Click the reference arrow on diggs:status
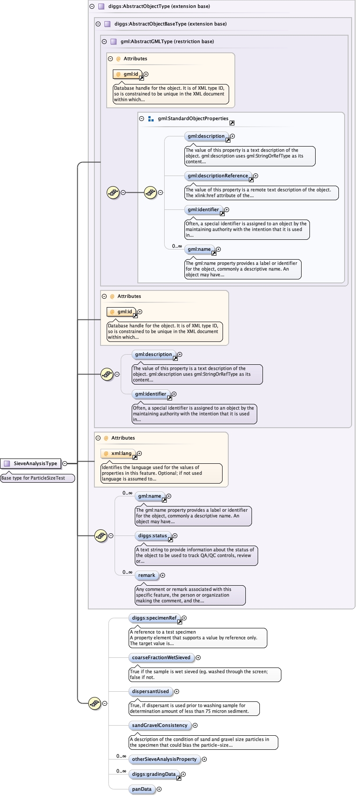 tap(170, 539)
